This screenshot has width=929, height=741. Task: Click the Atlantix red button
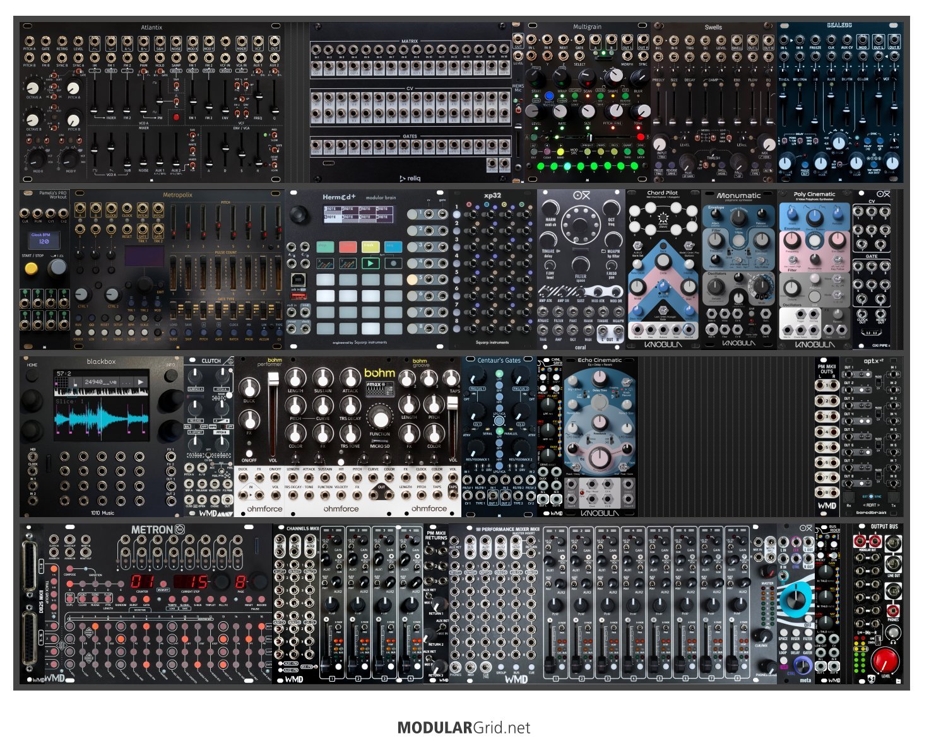176,117
